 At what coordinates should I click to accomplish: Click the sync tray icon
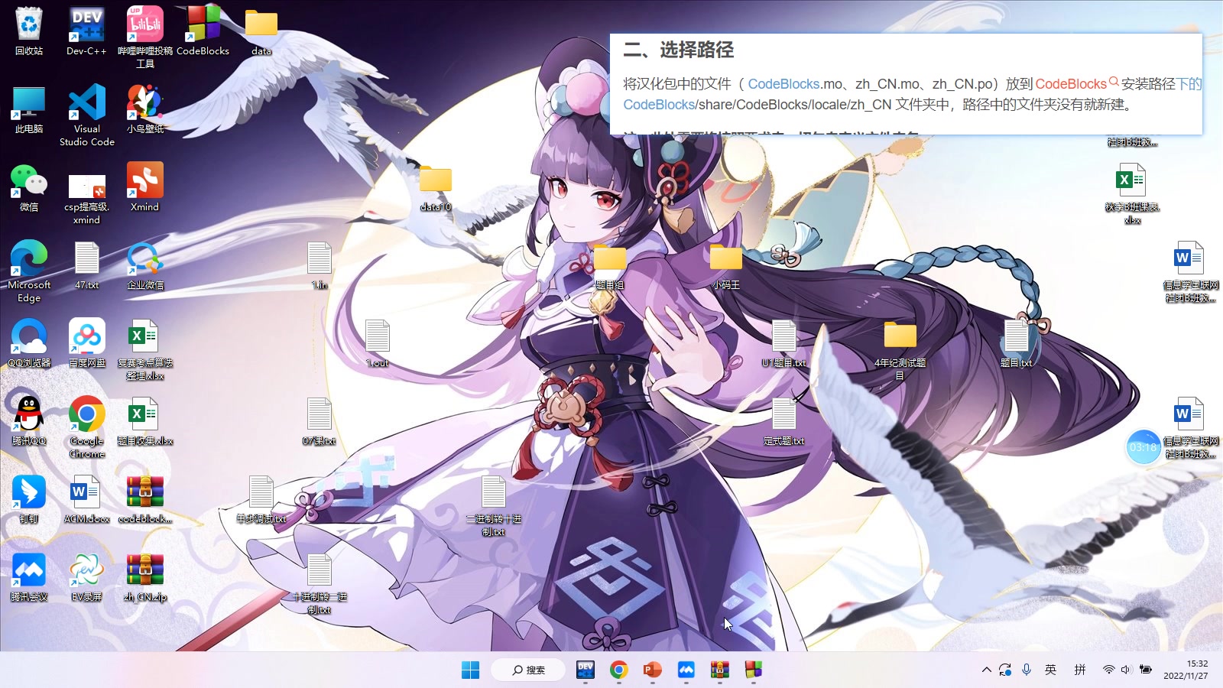(1005, 670)
